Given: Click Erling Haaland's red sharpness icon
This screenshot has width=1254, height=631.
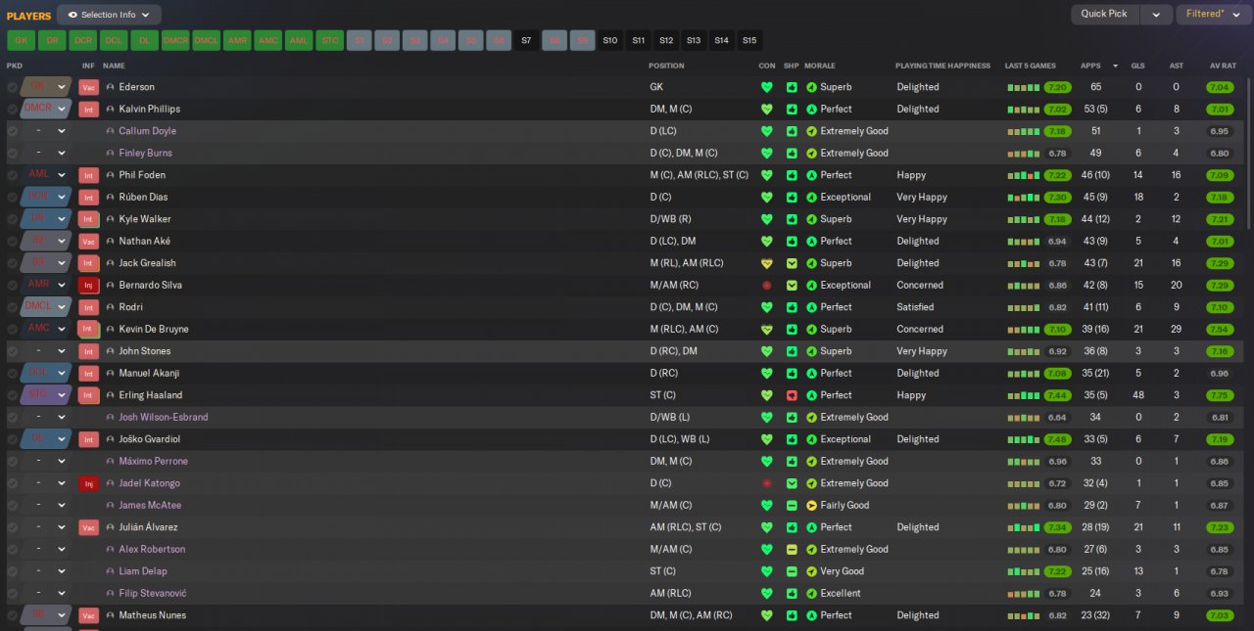Looking at the screenshot, I should 792,395.
